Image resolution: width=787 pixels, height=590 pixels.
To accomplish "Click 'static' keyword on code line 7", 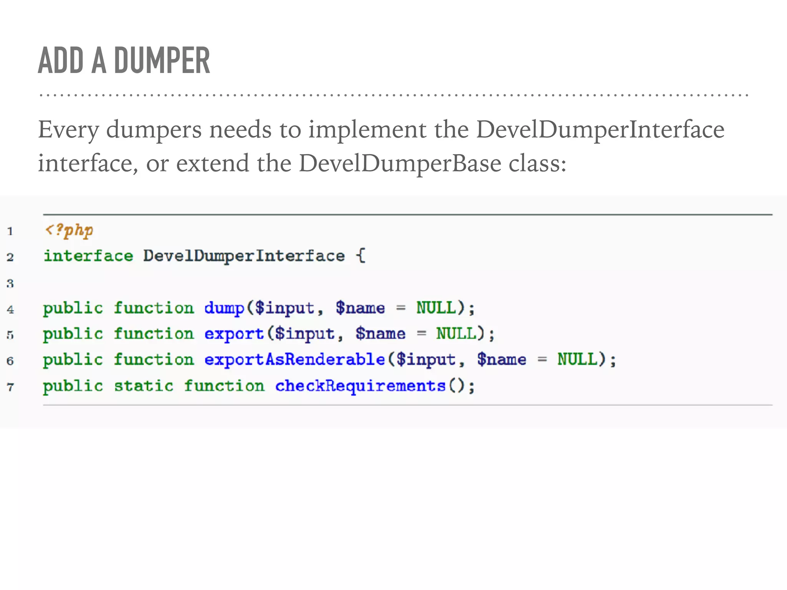I will [144, 386].
